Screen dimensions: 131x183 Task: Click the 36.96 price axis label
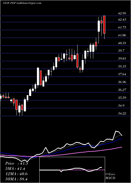point(122,82)
